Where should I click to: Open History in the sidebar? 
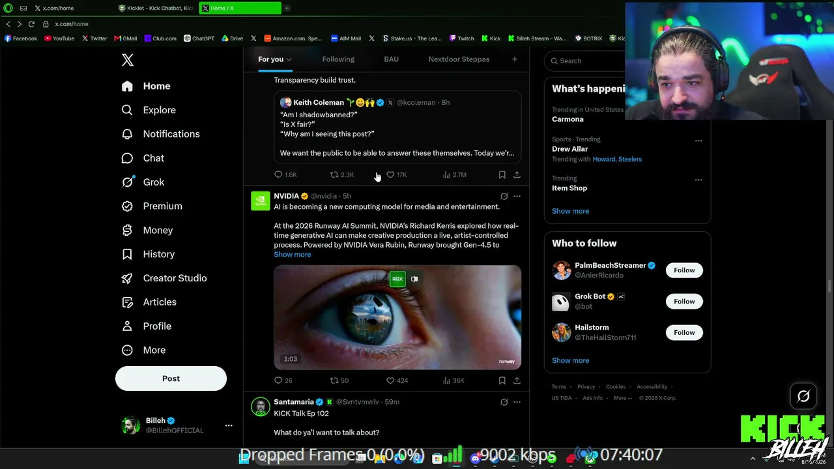pos(149,254)
